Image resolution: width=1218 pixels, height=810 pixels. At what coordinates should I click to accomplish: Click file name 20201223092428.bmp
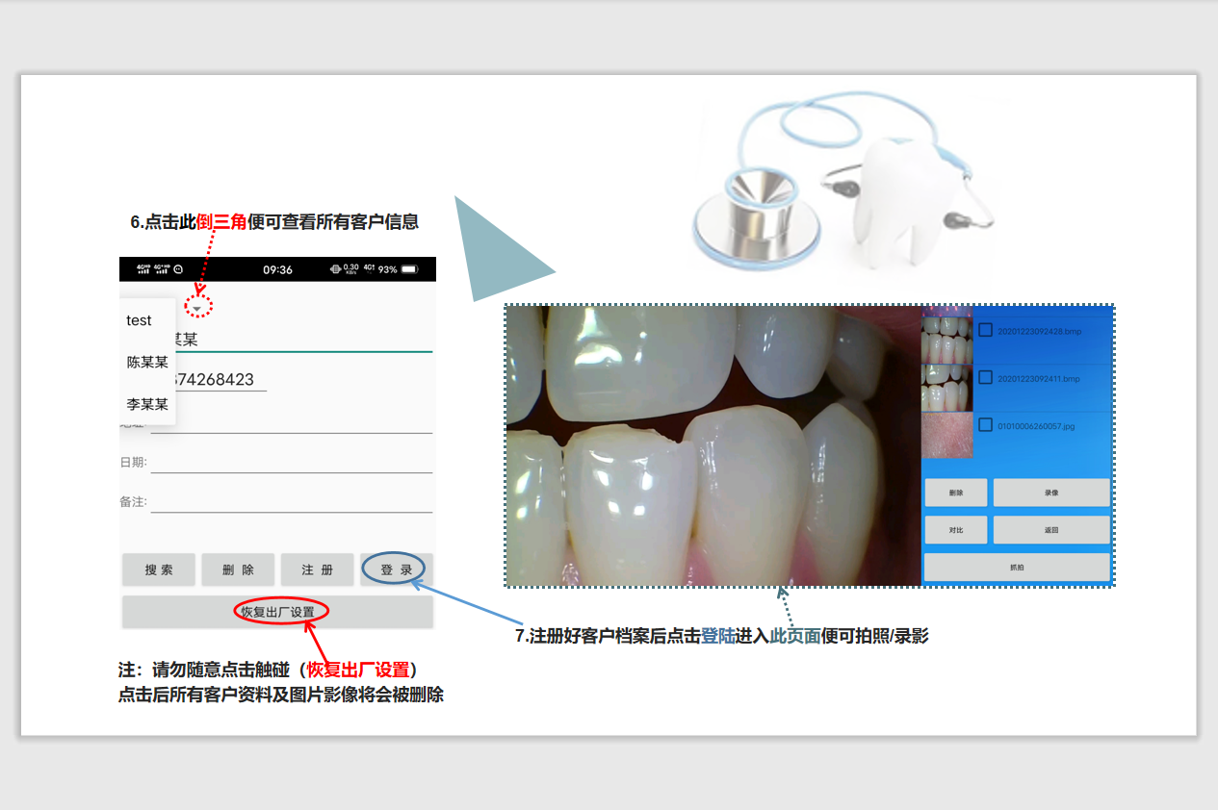click(x=1039, y=332)
